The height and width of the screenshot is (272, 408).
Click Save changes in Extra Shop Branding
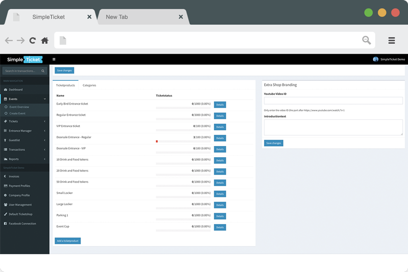[x=273, y=143]
